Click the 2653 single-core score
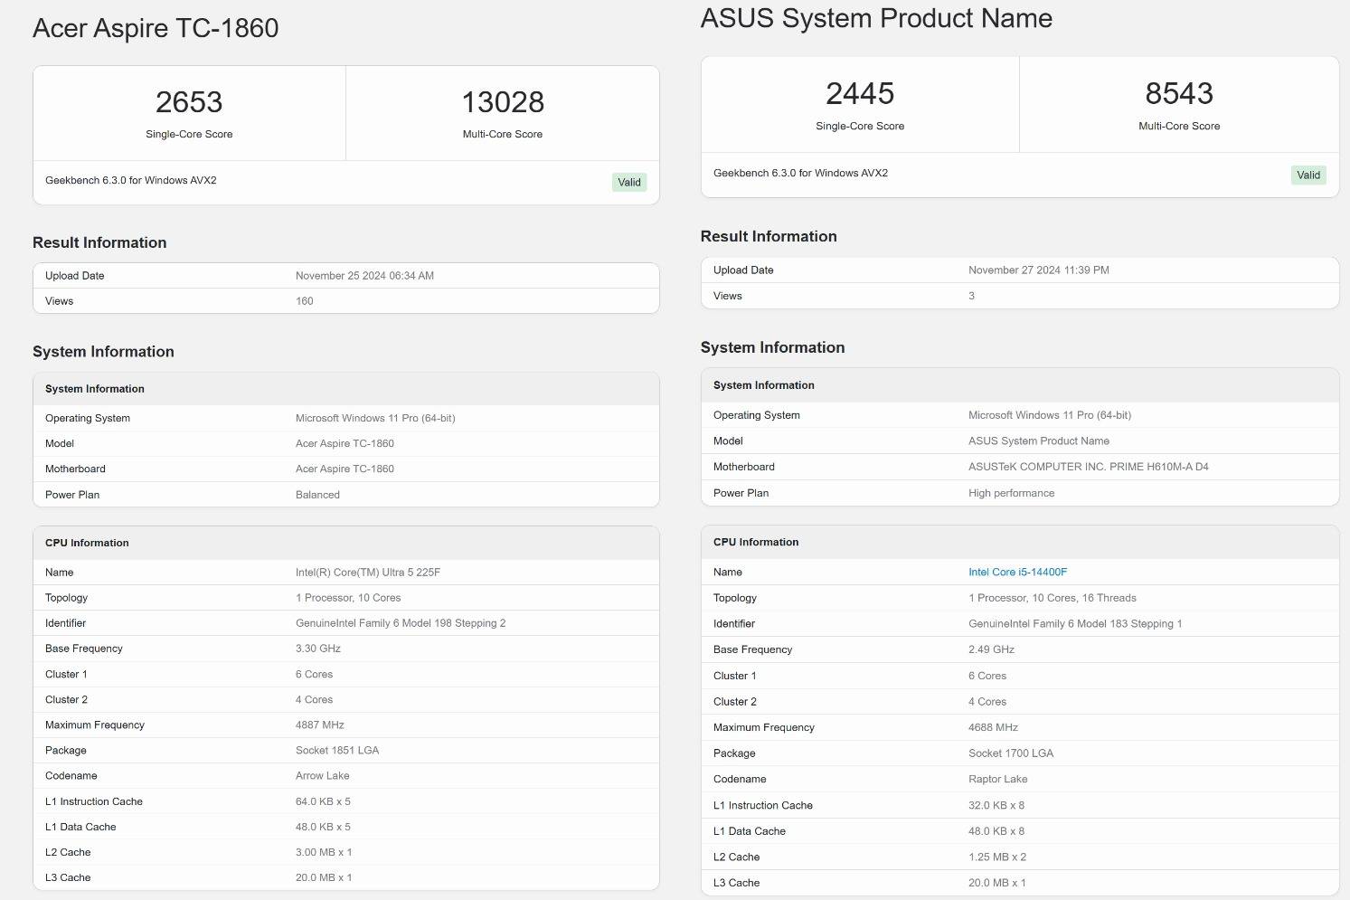This screenshot has width=1350, height=900. pos(189,102)
